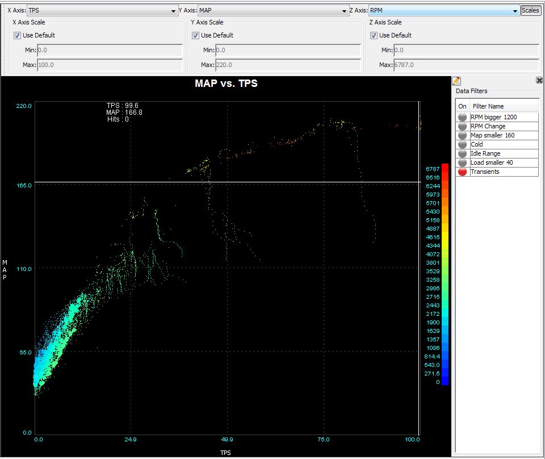Open the X Axis TPS dropdown
This screenshot has width=545, height=459.
174,11
